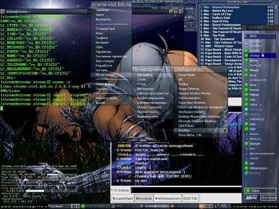Click the X-Chat icon in the taskbar
This screenshot has width=279, height=209.
click(172, 206)
